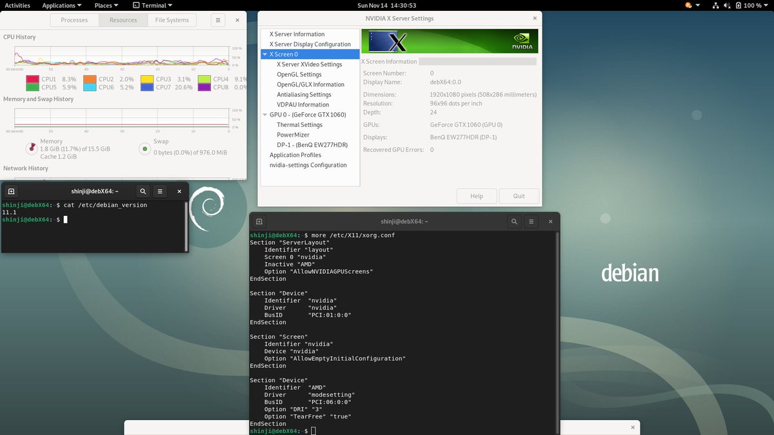Open the CPU6 cyan color swatch
Image resolution: width=774 pixels, height=435 pixels.
[90, 87]
